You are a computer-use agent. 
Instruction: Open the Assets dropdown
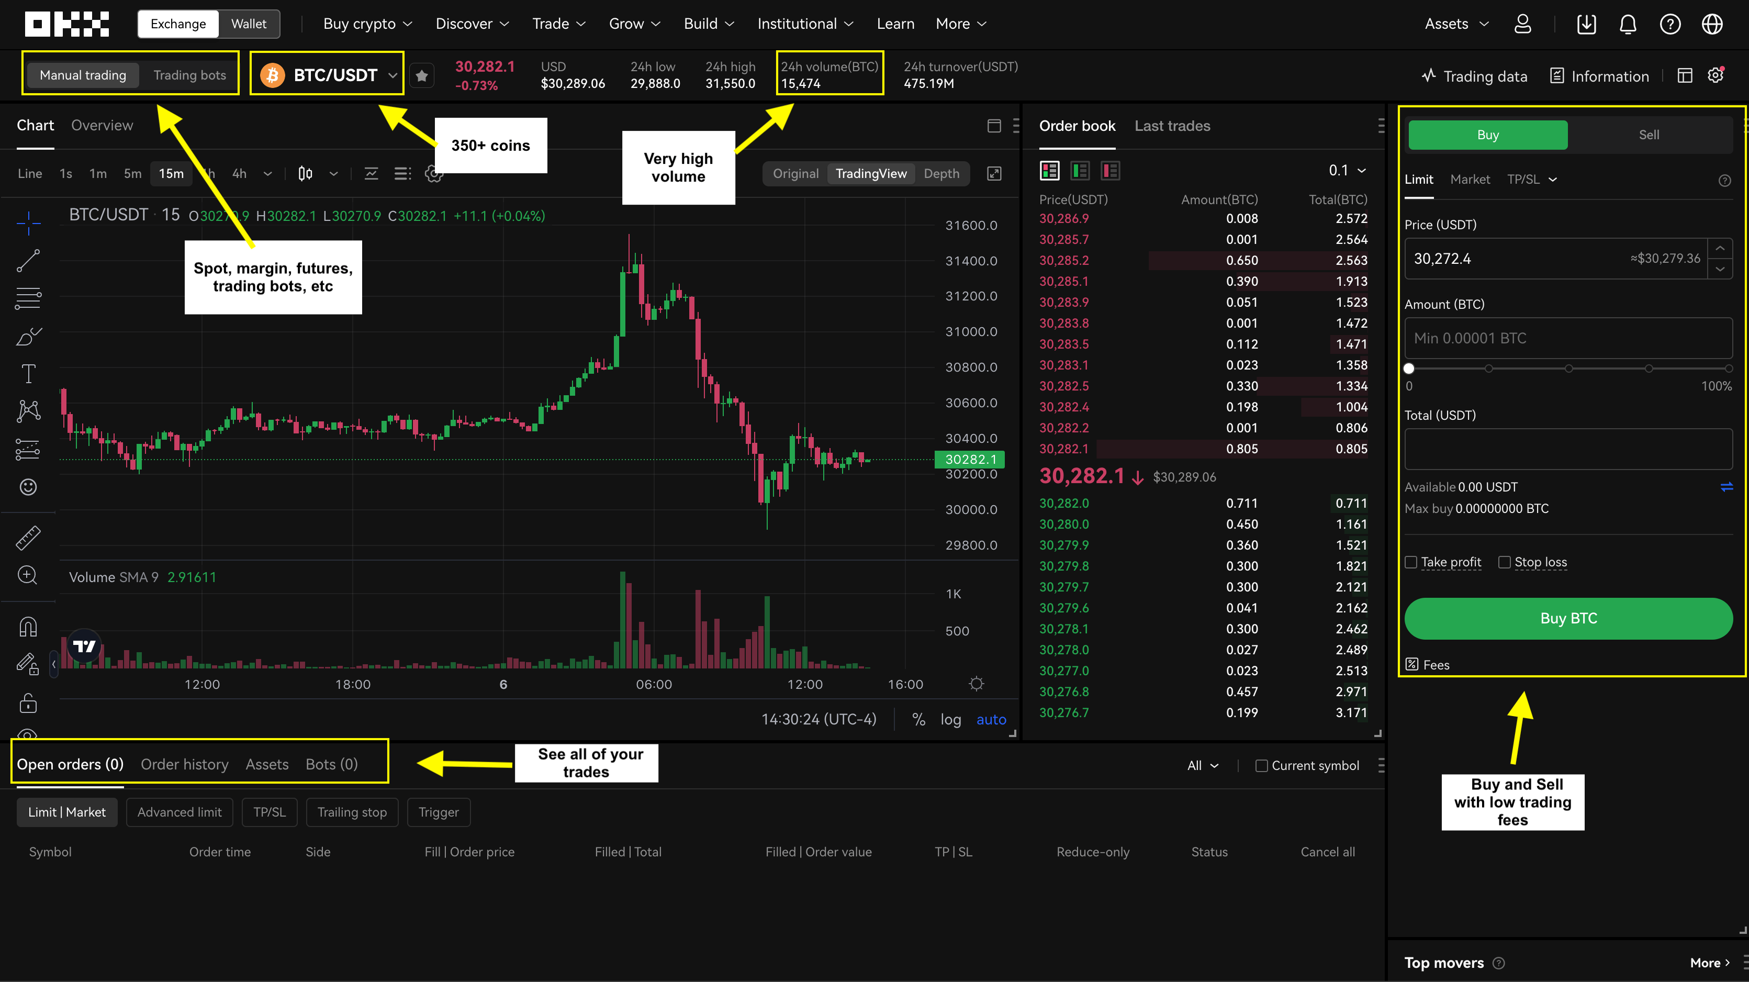click(x=1457, y=24)
